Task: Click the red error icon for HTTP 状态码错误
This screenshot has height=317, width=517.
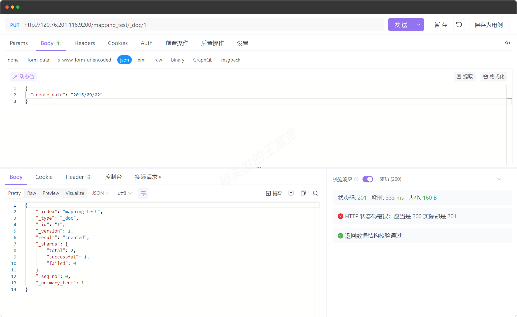Action: pos(340,216)
